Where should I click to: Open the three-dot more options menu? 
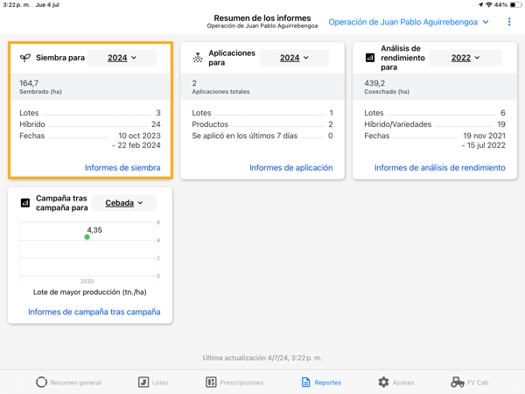(x=509, y=22)
